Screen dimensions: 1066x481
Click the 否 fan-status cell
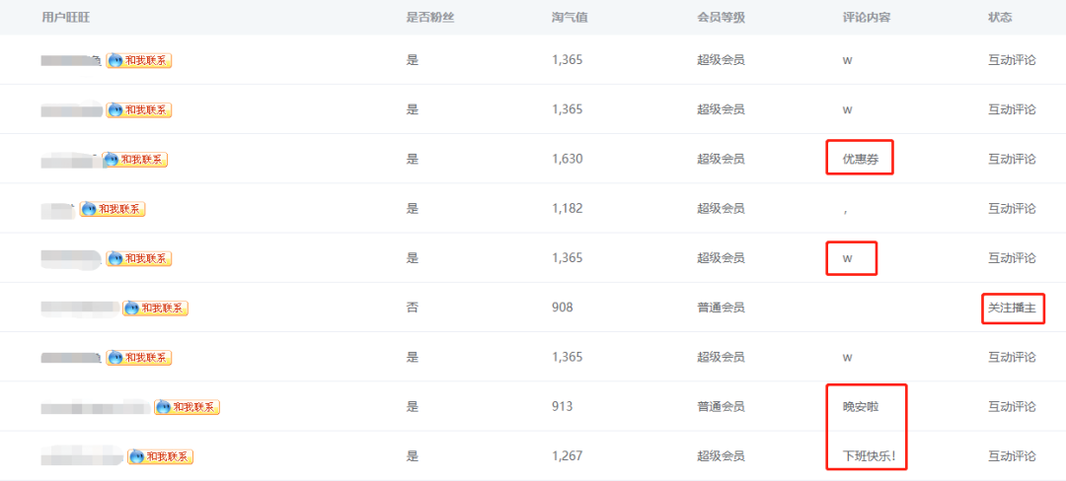point(412,308)
